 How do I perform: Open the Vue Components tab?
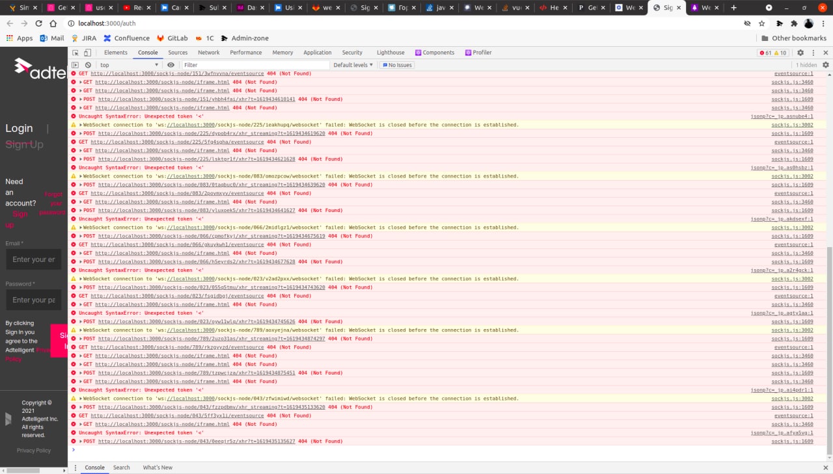[x=435, y=53]
